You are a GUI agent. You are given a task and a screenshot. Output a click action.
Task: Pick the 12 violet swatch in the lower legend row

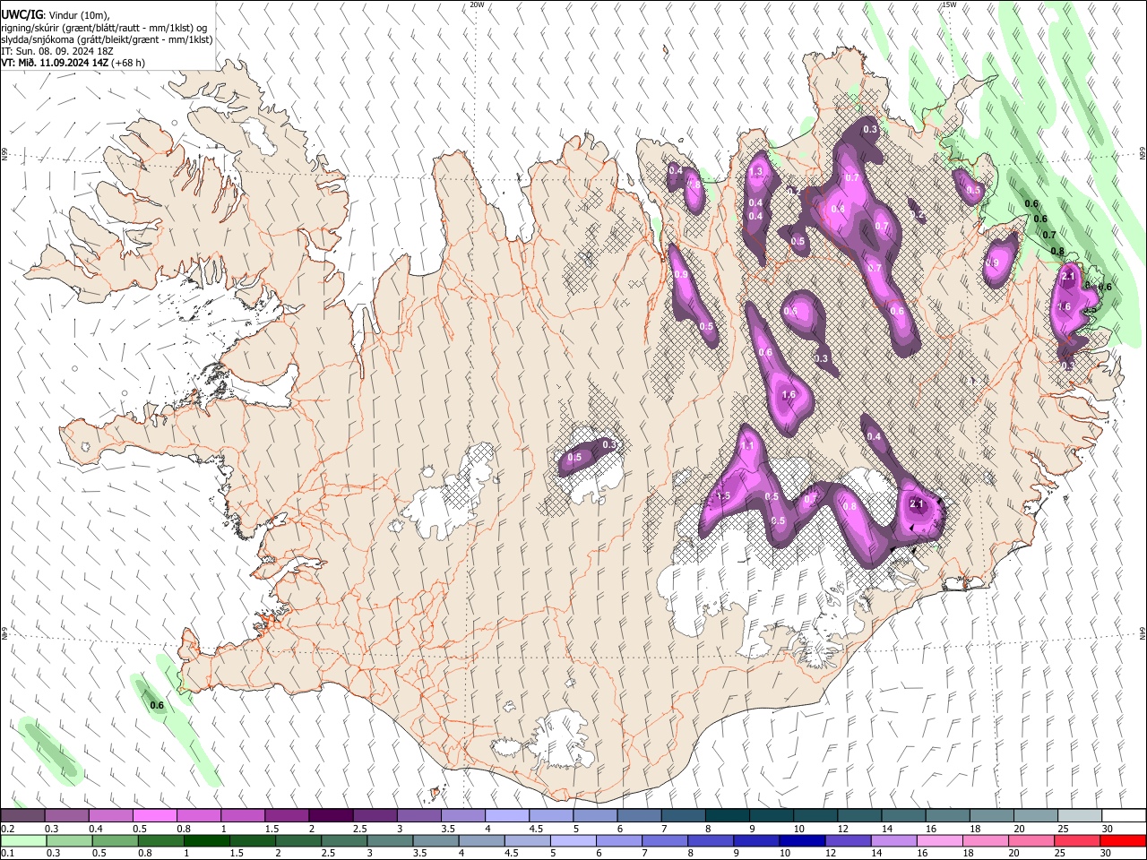[848, 841]
